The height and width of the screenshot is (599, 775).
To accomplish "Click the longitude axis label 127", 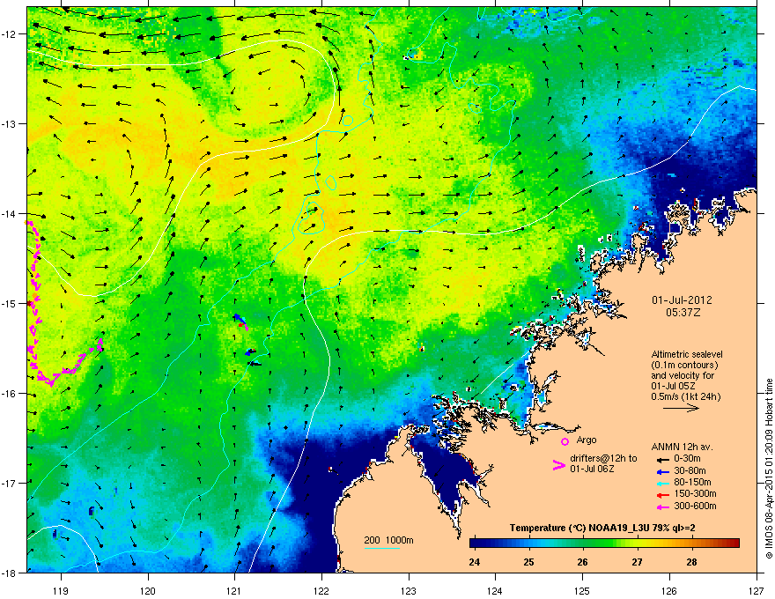I will [x=757, y=590].
